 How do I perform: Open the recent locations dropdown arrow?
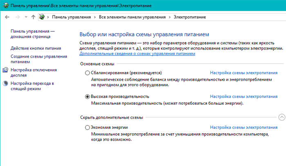point(26,17)
